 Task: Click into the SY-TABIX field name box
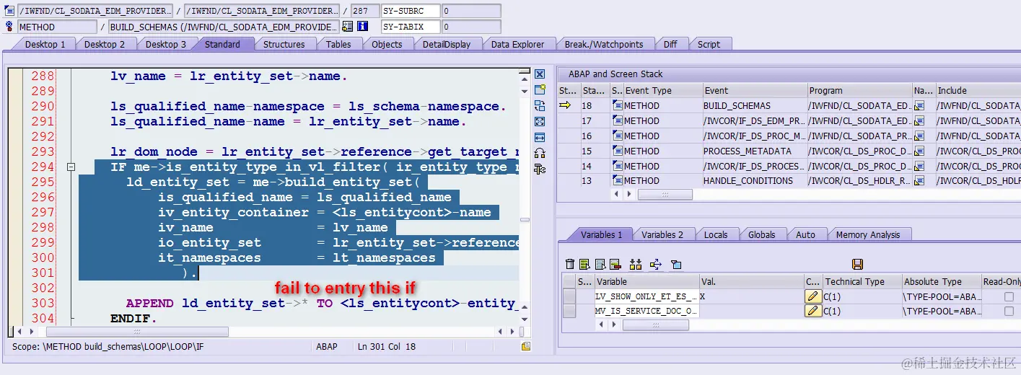coord(411,27)
